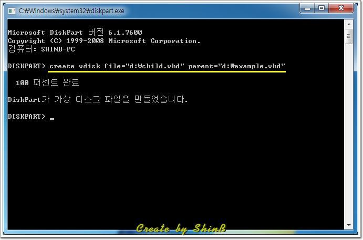Screen dimensions: 363x240
Task: Click the Copyright Microsoft Corporation line
Action: click(104, 41)
